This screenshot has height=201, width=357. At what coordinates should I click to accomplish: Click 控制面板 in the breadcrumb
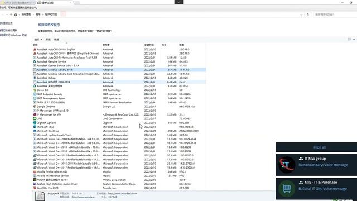26,15
